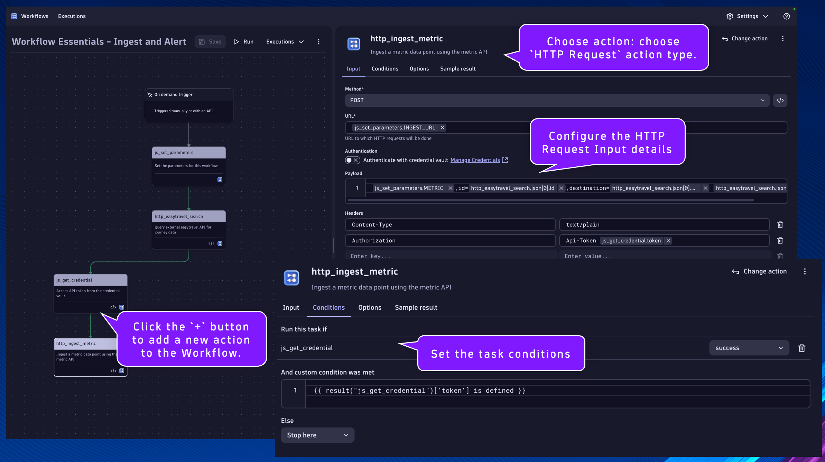
Task: Open lower task panel kebab menu
Action: (x=805, y=272)
